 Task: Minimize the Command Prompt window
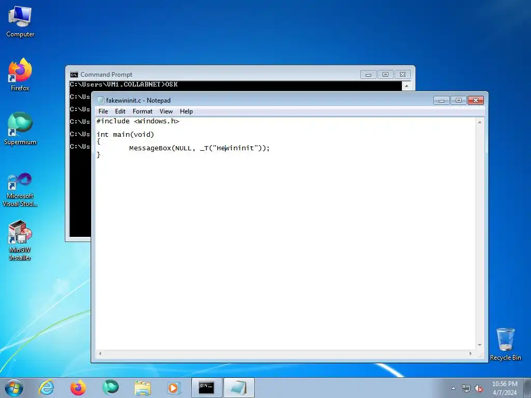point(369,75)
